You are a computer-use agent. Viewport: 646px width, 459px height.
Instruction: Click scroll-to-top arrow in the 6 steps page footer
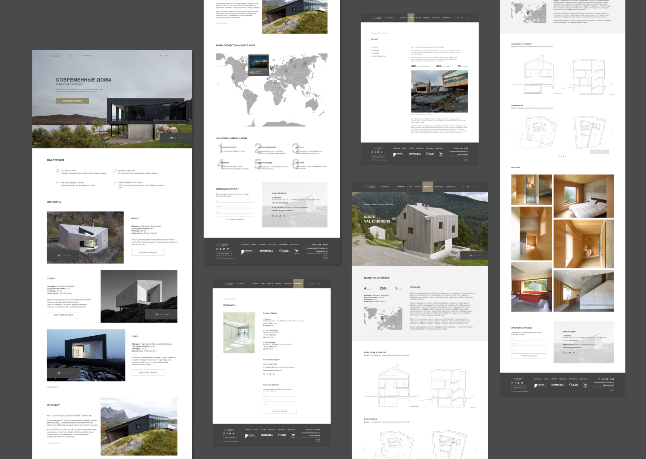(x=325, y=257)
